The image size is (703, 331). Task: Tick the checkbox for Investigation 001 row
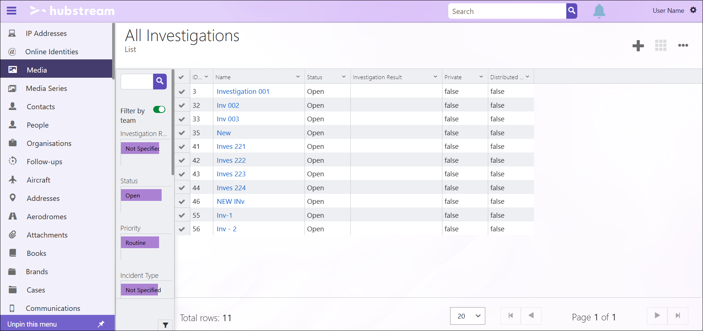coord(182,92)
